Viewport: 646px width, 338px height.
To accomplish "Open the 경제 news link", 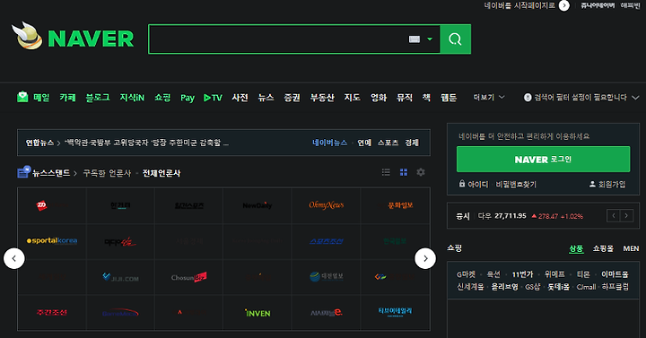I will pos(412,143).
